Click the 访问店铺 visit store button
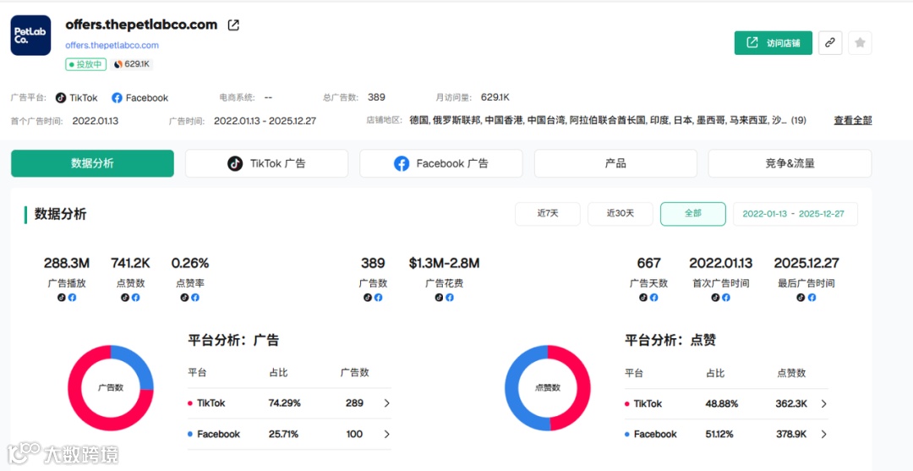Image resolution: width=913 pixels, height=471 pixels. (x=774, y=43)
